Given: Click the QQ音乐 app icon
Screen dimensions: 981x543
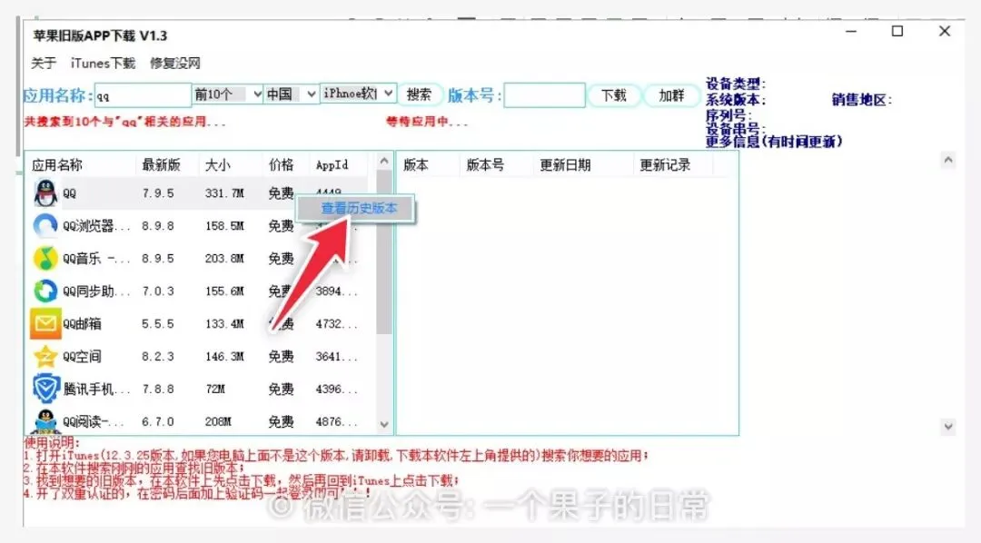Looking at the screenshot, I should click(45, 258).
